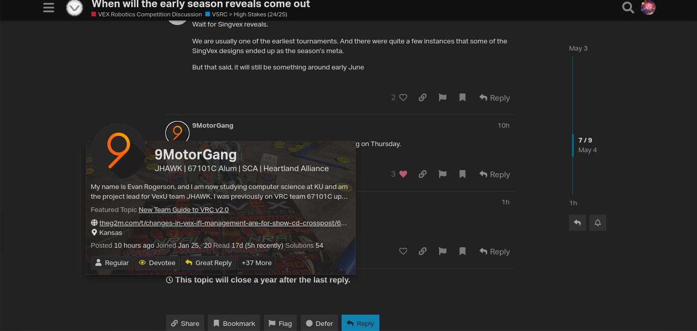Click the Defer button
Screen dimensions: 697x331
coord(319,323)
